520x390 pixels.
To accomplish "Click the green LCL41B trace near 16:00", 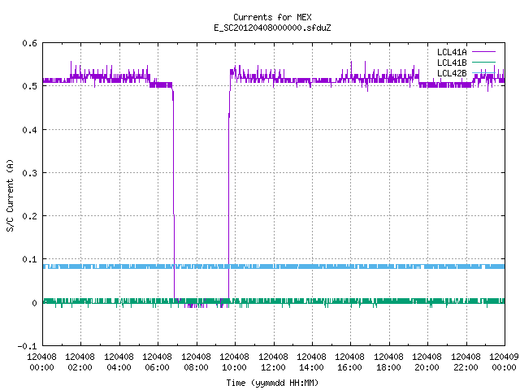I will (350, 301).
